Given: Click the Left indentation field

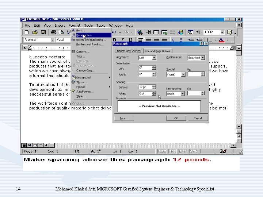Looking at the screenshot, I should (x=145, y=68).
